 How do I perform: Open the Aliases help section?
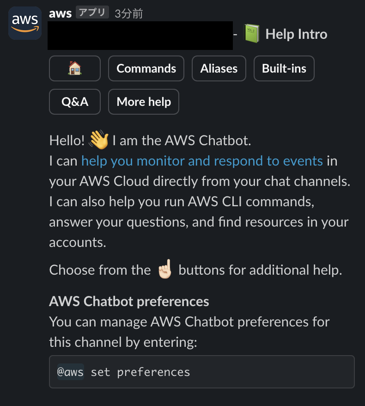click(x=219, y=68)
